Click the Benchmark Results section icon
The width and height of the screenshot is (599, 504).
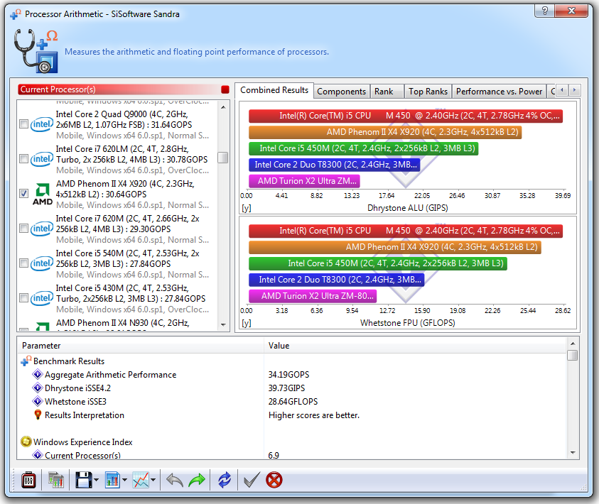[26, 361]
